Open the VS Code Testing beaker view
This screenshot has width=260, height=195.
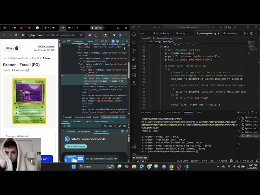point(134,83)
